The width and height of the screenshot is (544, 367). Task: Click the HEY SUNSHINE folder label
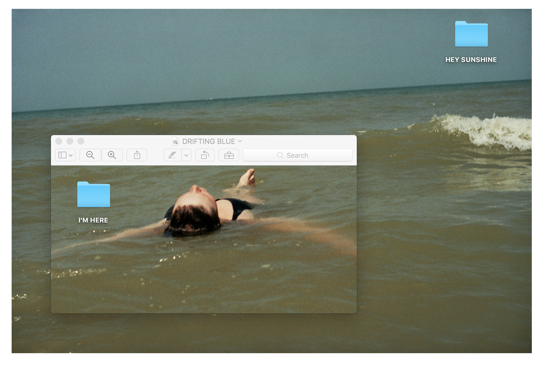[x=471, y=60]
